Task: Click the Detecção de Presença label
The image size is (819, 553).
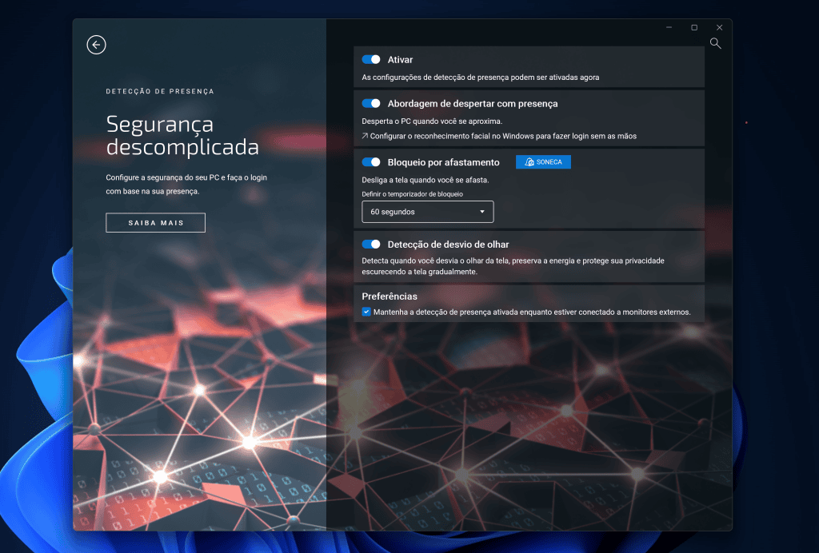Action: coord(160,91)
